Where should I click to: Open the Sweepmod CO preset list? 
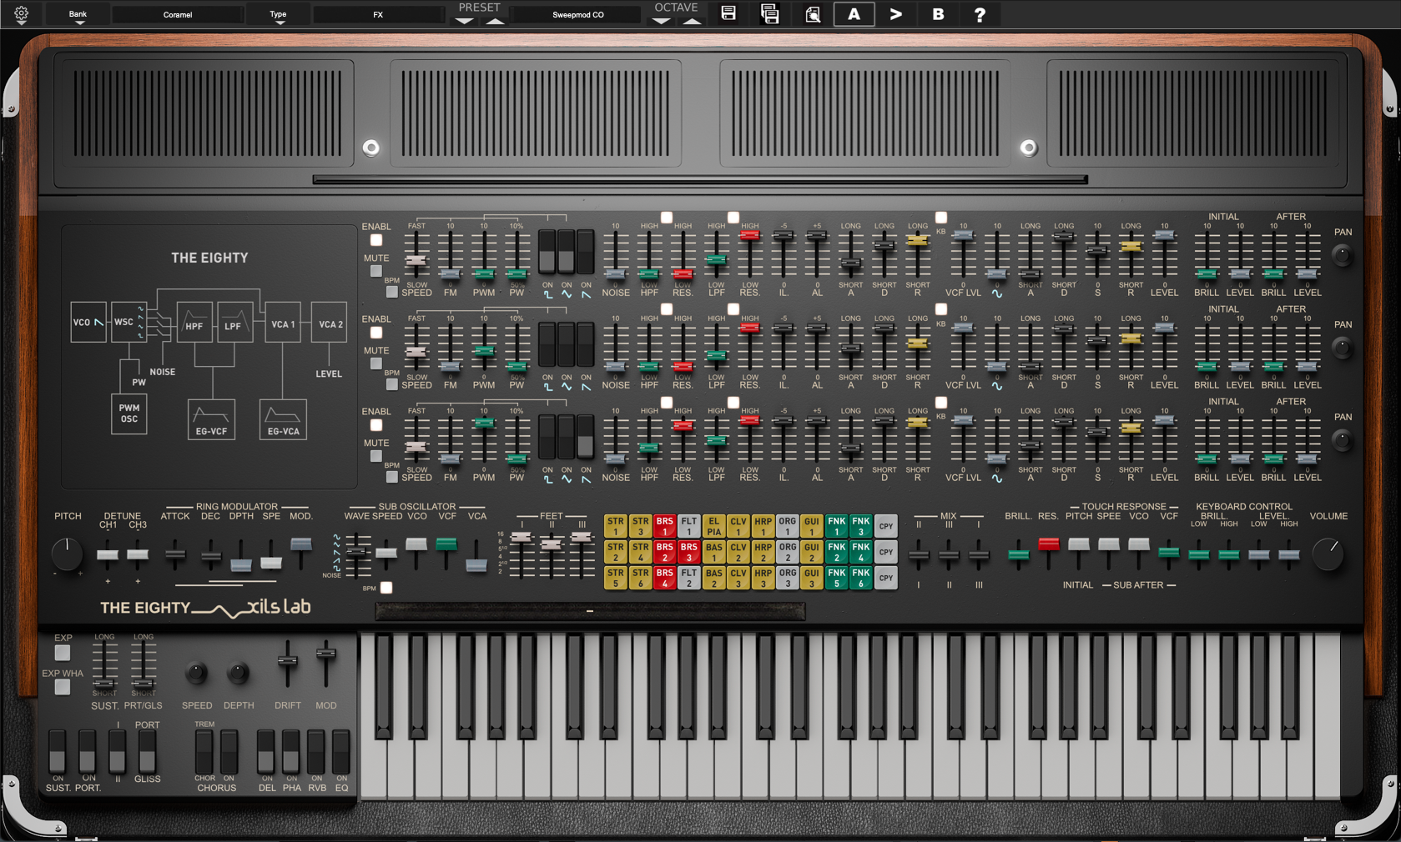click(x=577, y=14)
